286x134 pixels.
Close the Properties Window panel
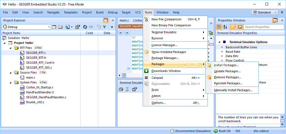tap(282, 20)
